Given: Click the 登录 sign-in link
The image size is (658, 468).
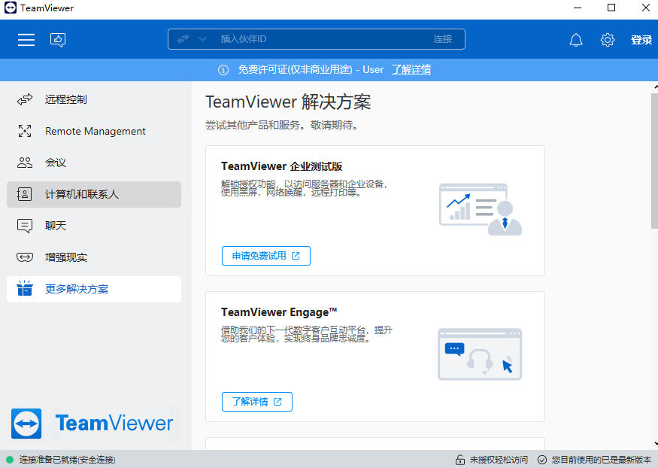Looking at the screenshot, I should click(x=641, y=40).
